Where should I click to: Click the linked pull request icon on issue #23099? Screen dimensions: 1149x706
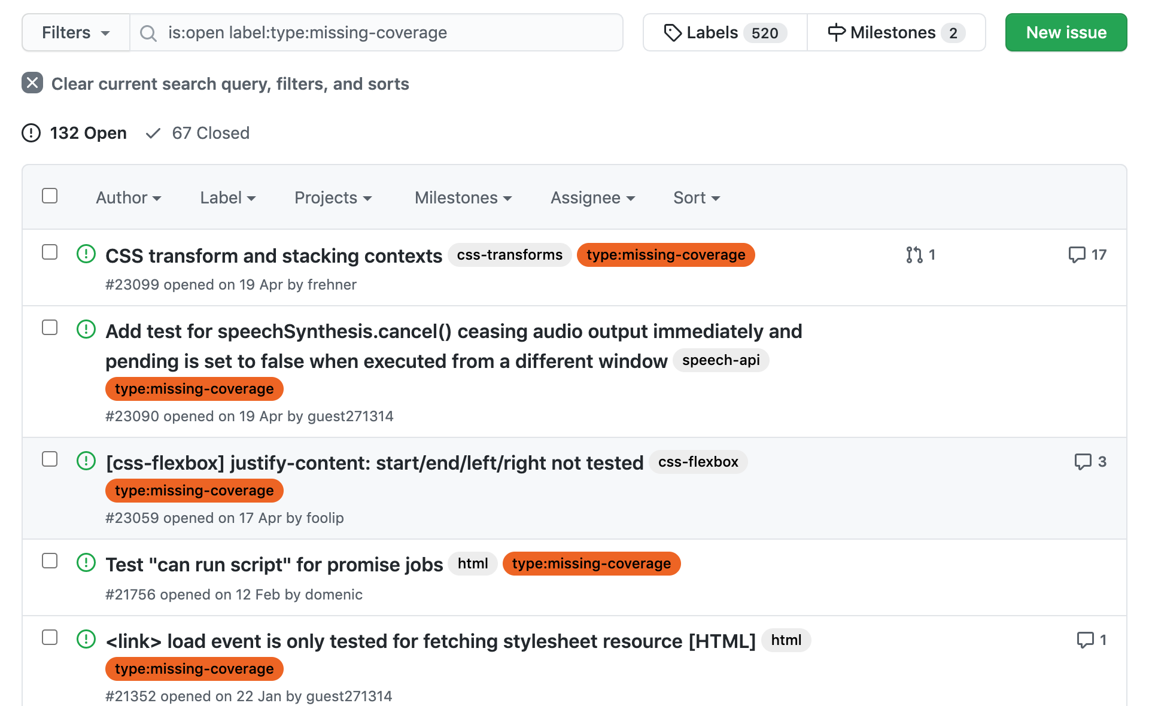click(x=914, y=255)
